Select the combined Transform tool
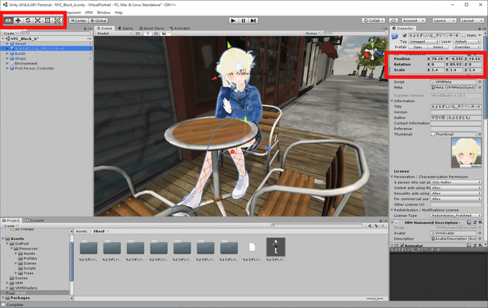Viewport: 488px width, 308px height. [57, 21]
